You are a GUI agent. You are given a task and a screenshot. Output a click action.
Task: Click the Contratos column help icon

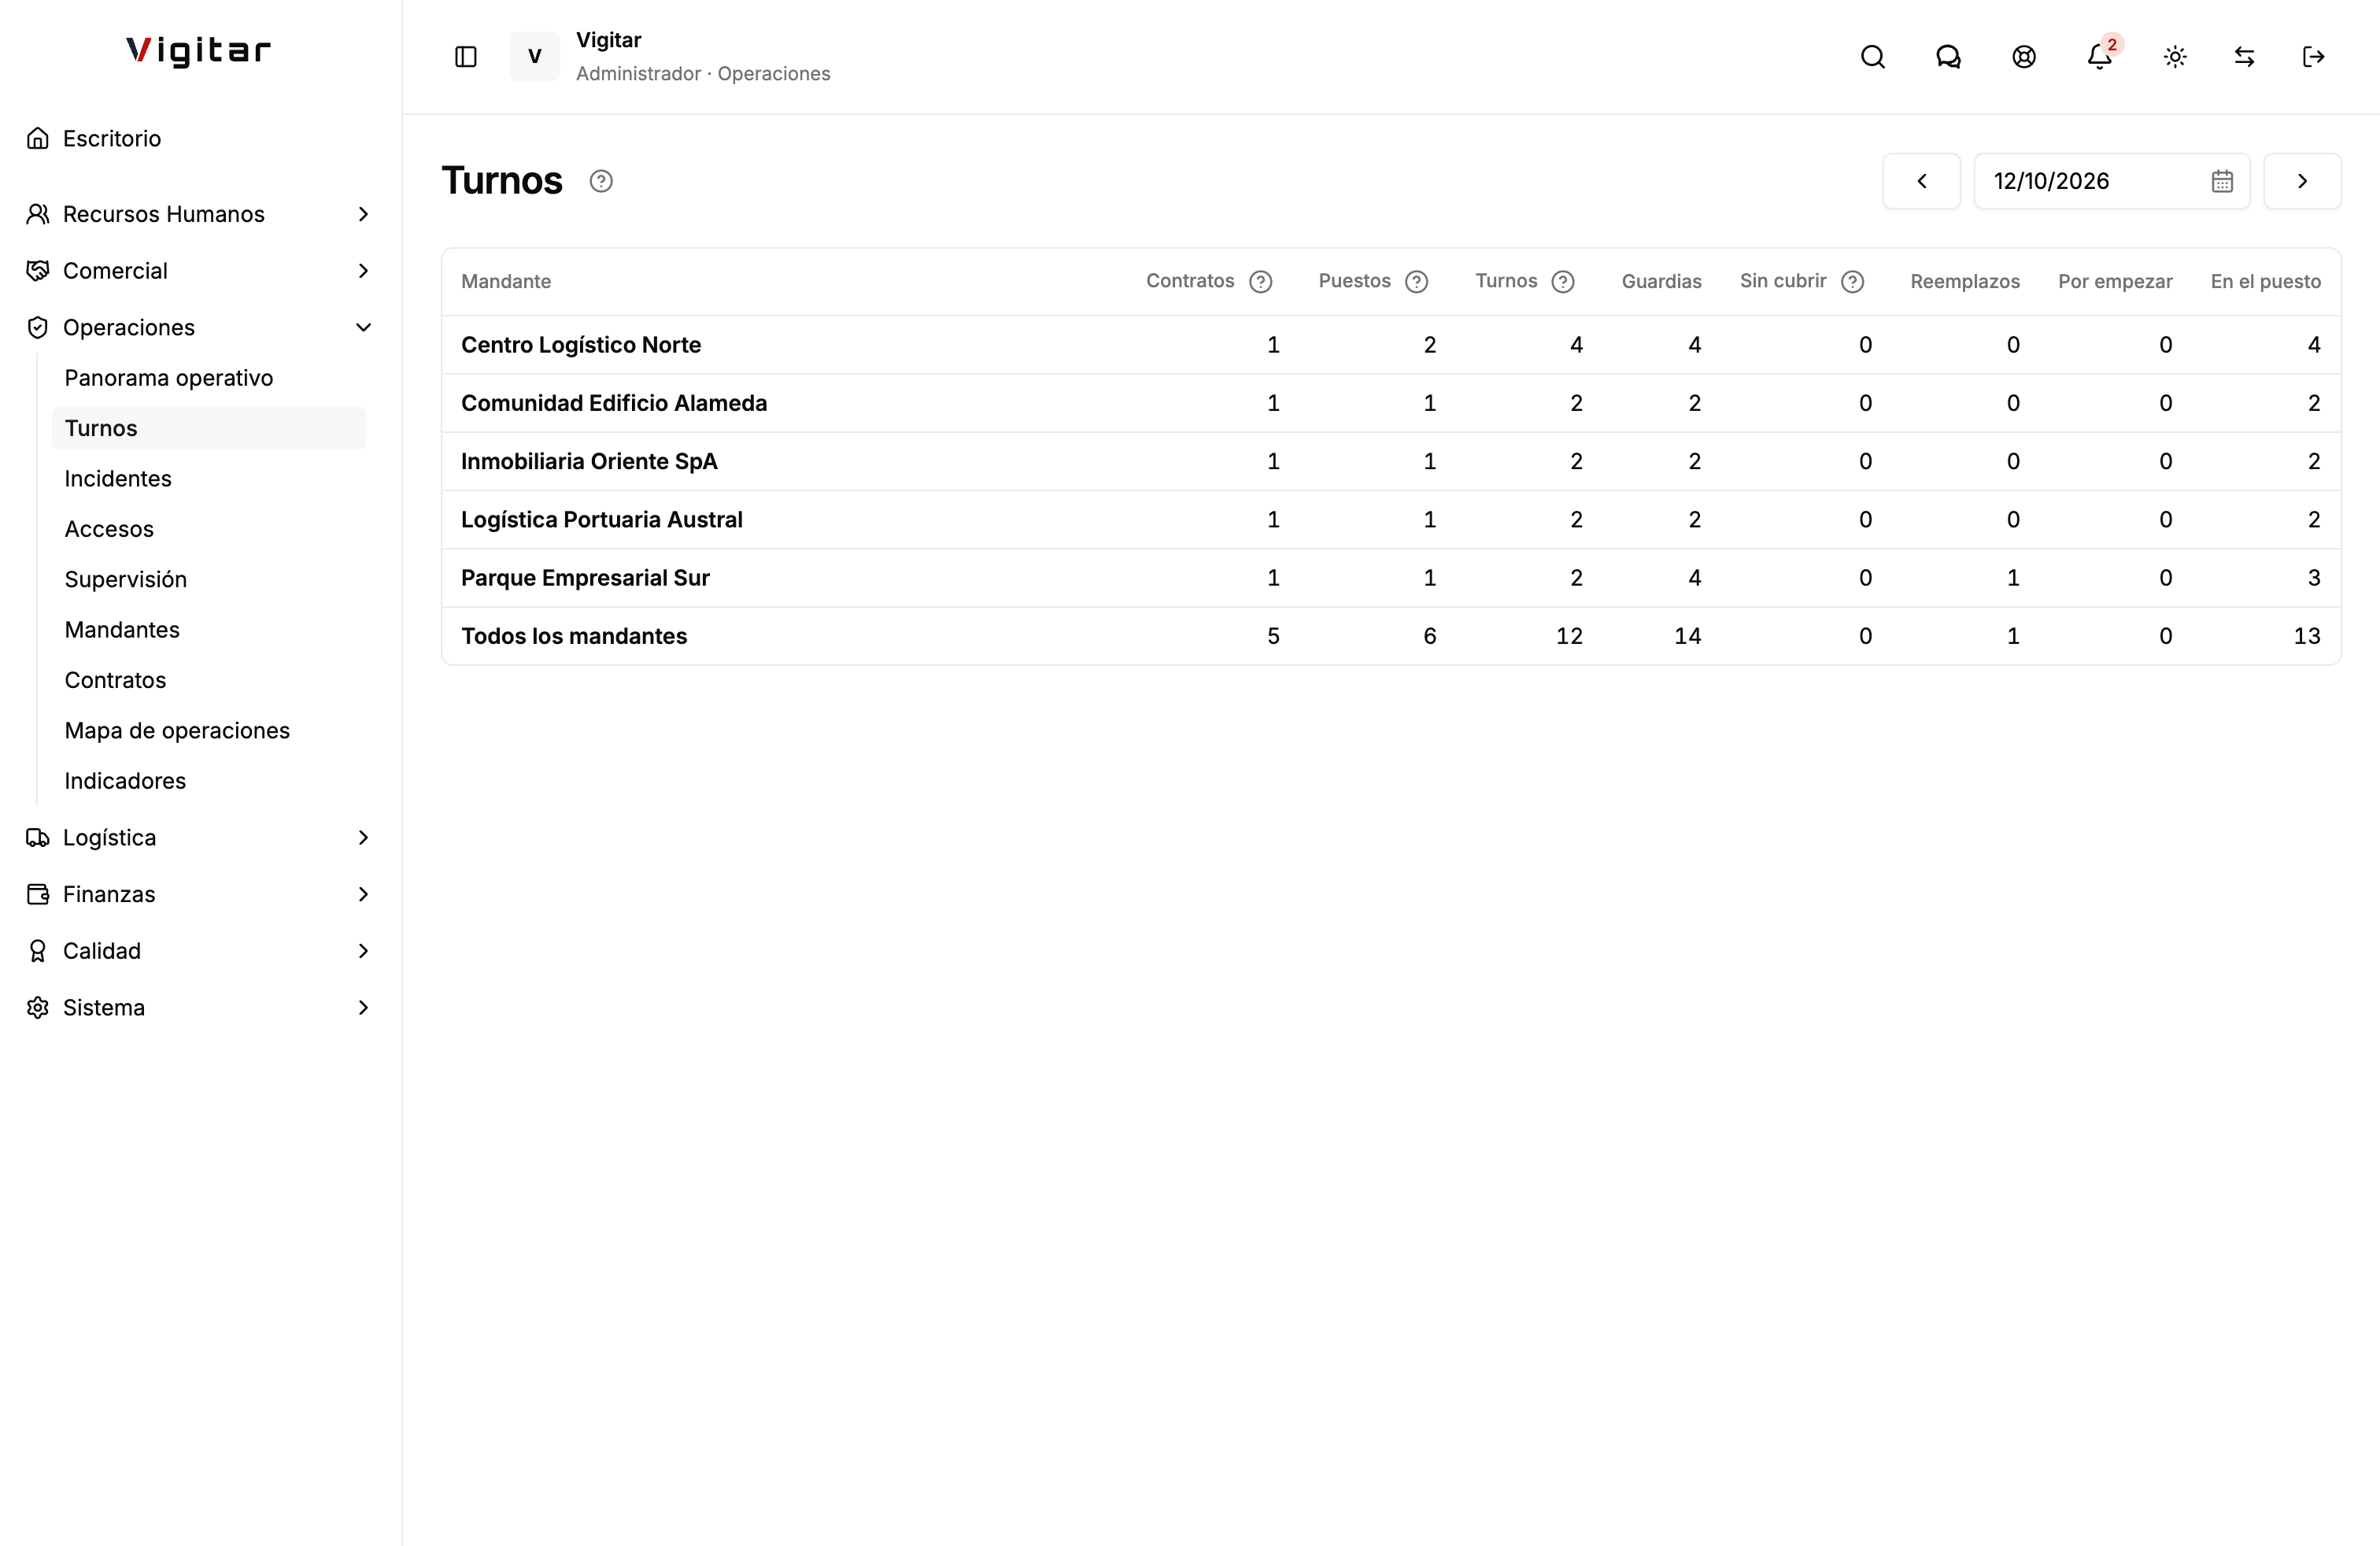click(1261, 282)
